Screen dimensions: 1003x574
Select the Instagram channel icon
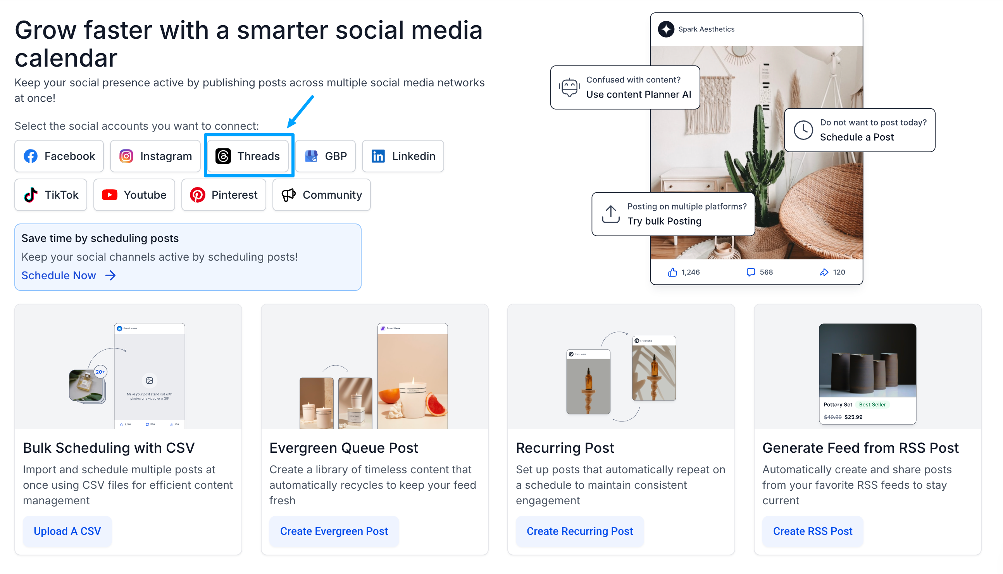point(126,156)
